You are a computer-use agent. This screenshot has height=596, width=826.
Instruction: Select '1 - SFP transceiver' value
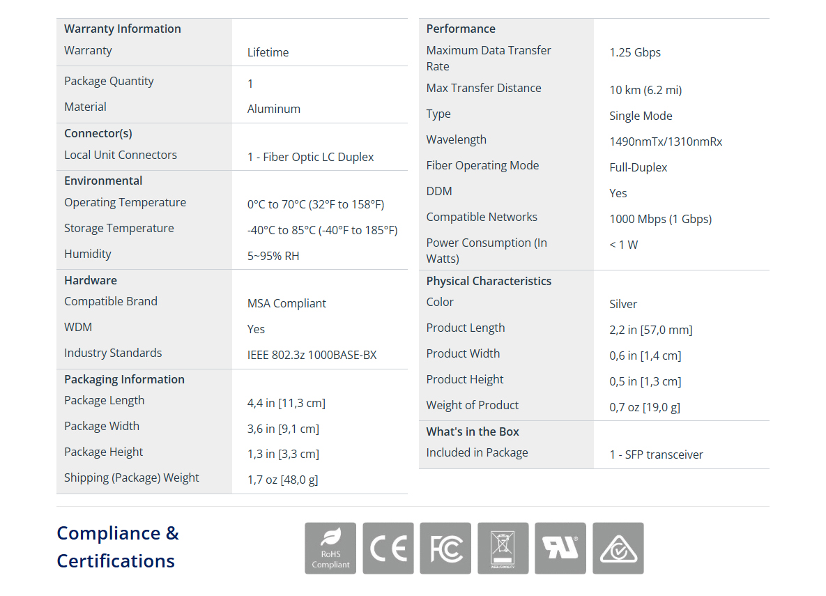[x=657, y=454]
